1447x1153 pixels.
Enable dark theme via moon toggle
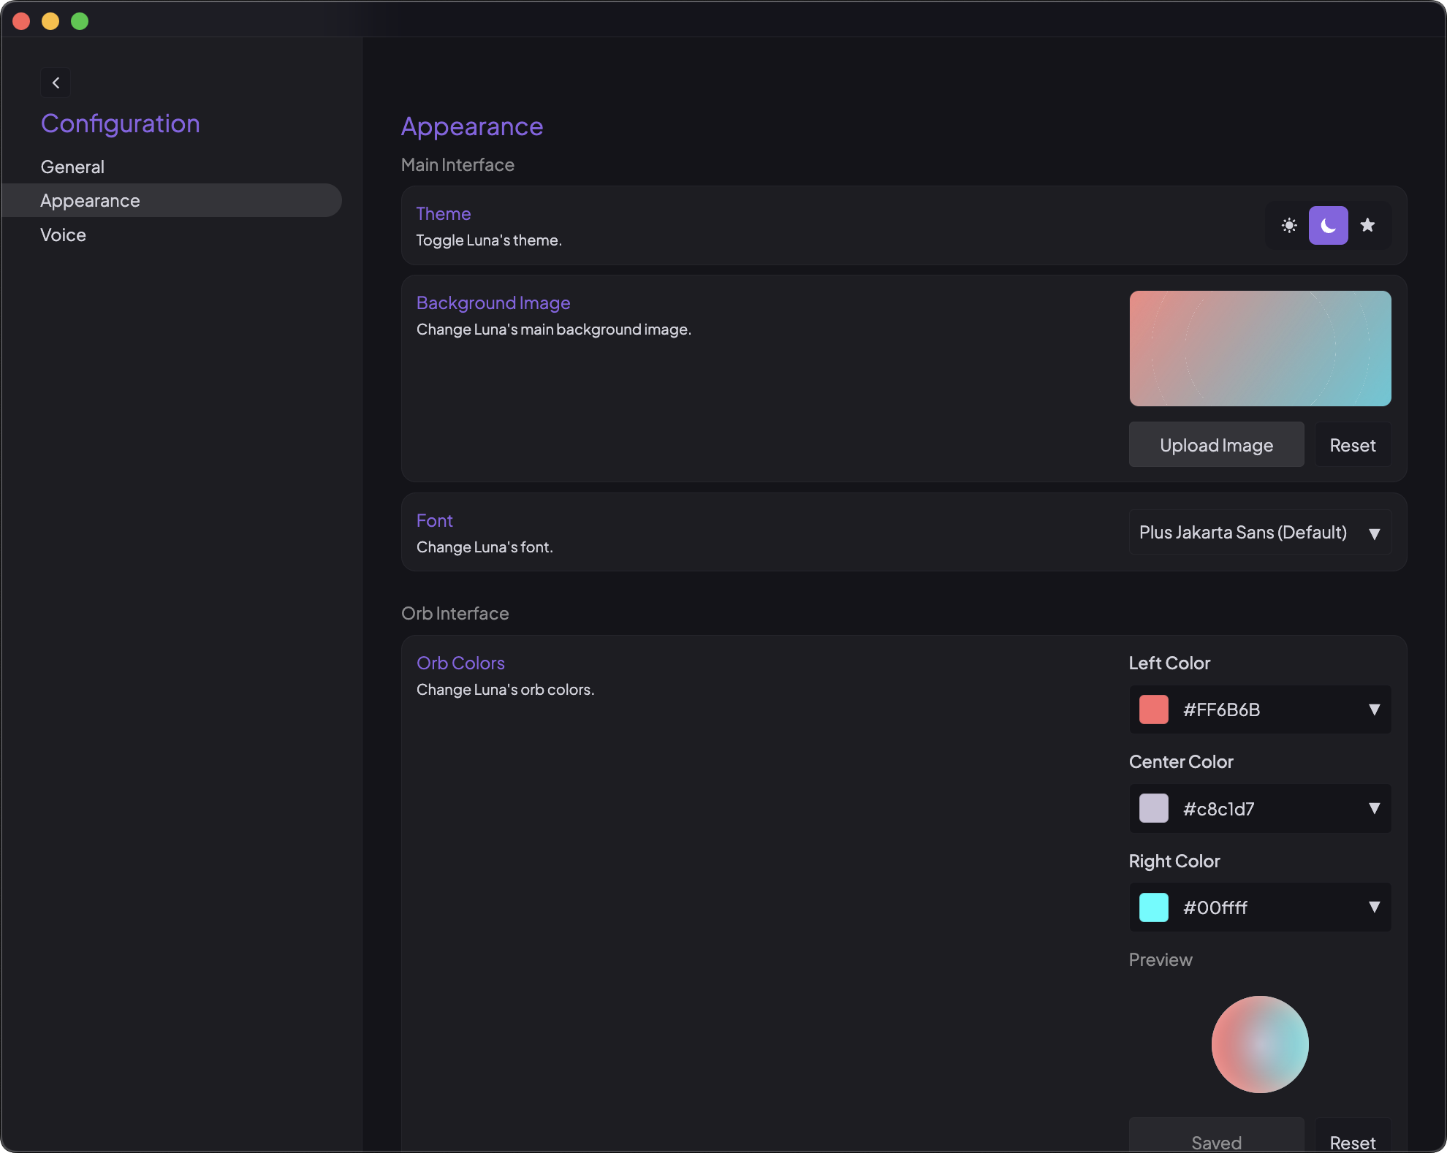click(1328, 225)
